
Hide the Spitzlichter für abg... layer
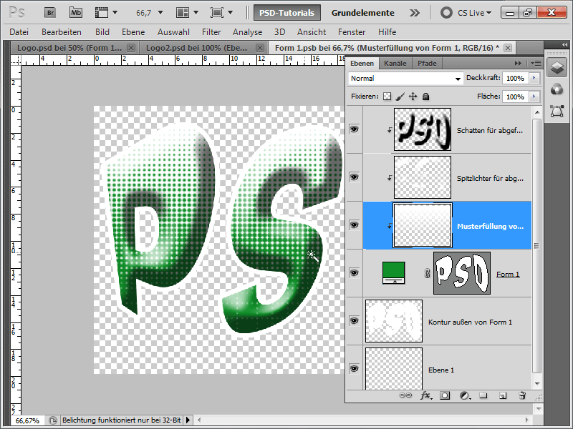[354, 177]
